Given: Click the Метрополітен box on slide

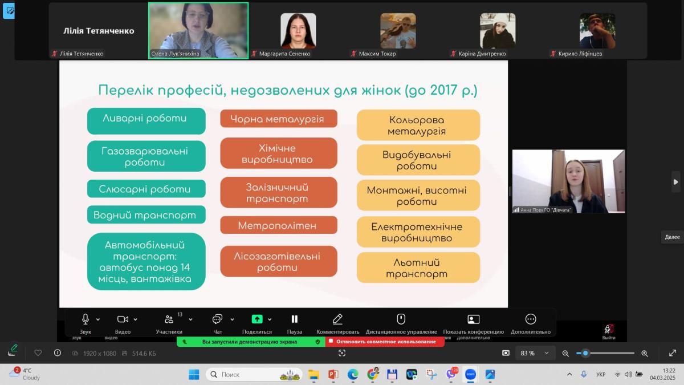Looking at the screenshot, I should [278, 225].
